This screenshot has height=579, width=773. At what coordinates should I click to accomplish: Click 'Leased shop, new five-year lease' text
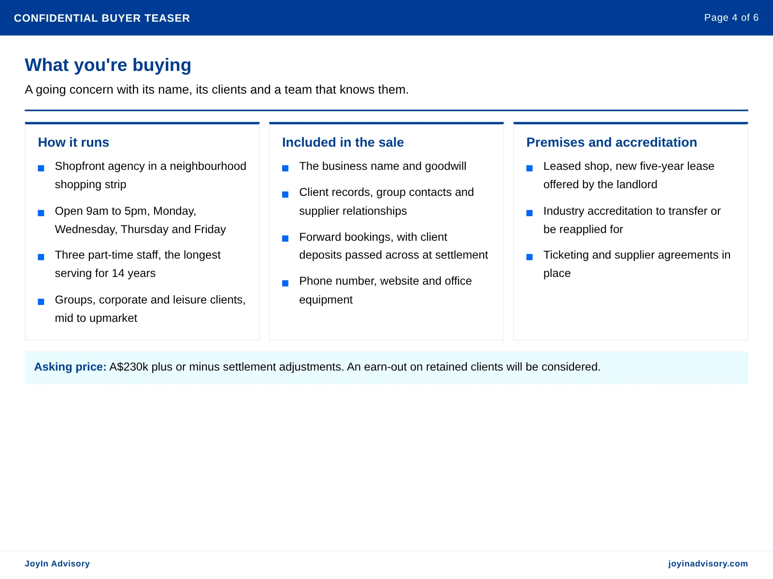point(629,175)
